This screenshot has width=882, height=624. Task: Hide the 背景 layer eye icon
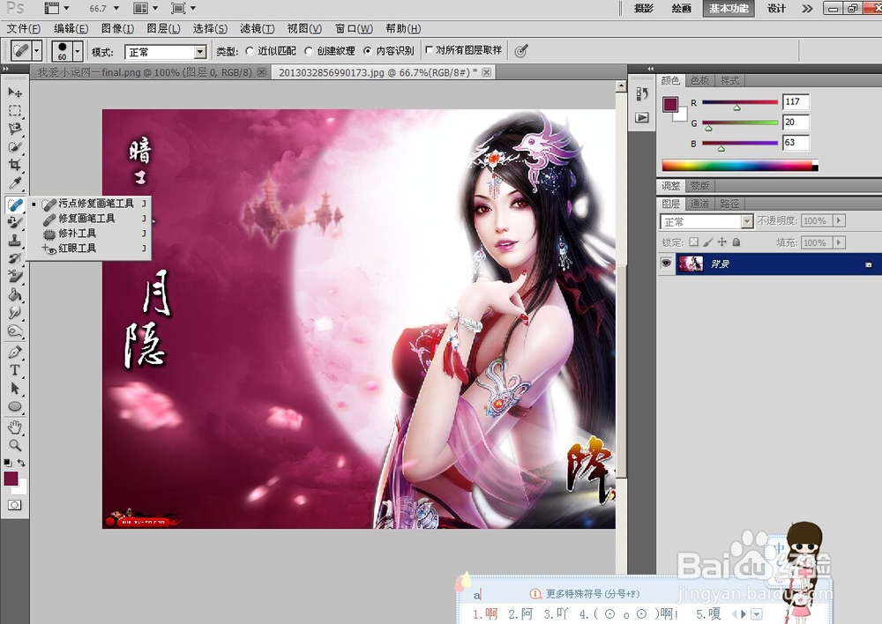pyautogui.click(x=666, y=264)
